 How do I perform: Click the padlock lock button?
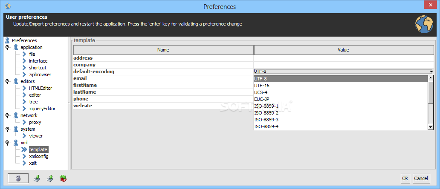(x=18, y=178)
